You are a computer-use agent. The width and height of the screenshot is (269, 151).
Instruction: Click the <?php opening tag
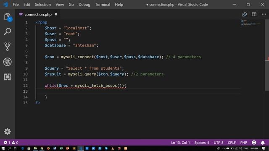(41, 22)
